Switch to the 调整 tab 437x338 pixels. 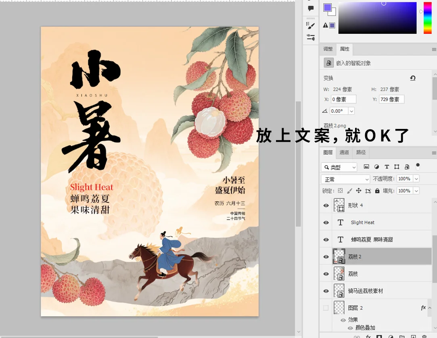pos(328,49)
